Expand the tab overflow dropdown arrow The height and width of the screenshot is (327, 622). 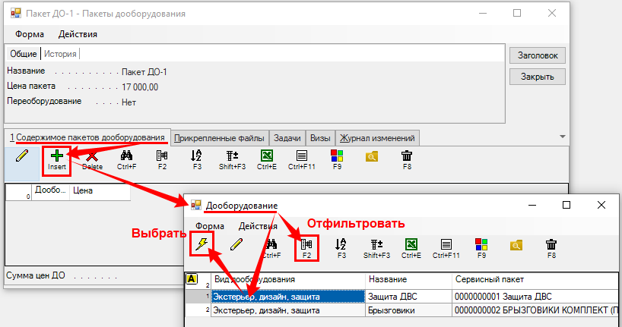click(563, 137)
